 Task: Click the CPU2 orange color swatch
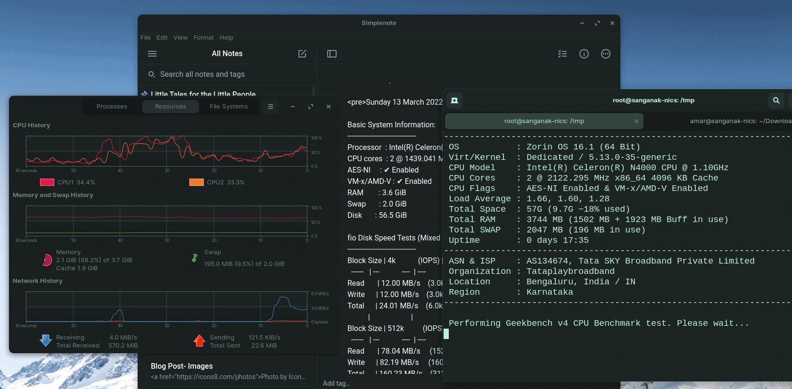tap(197, 182)
